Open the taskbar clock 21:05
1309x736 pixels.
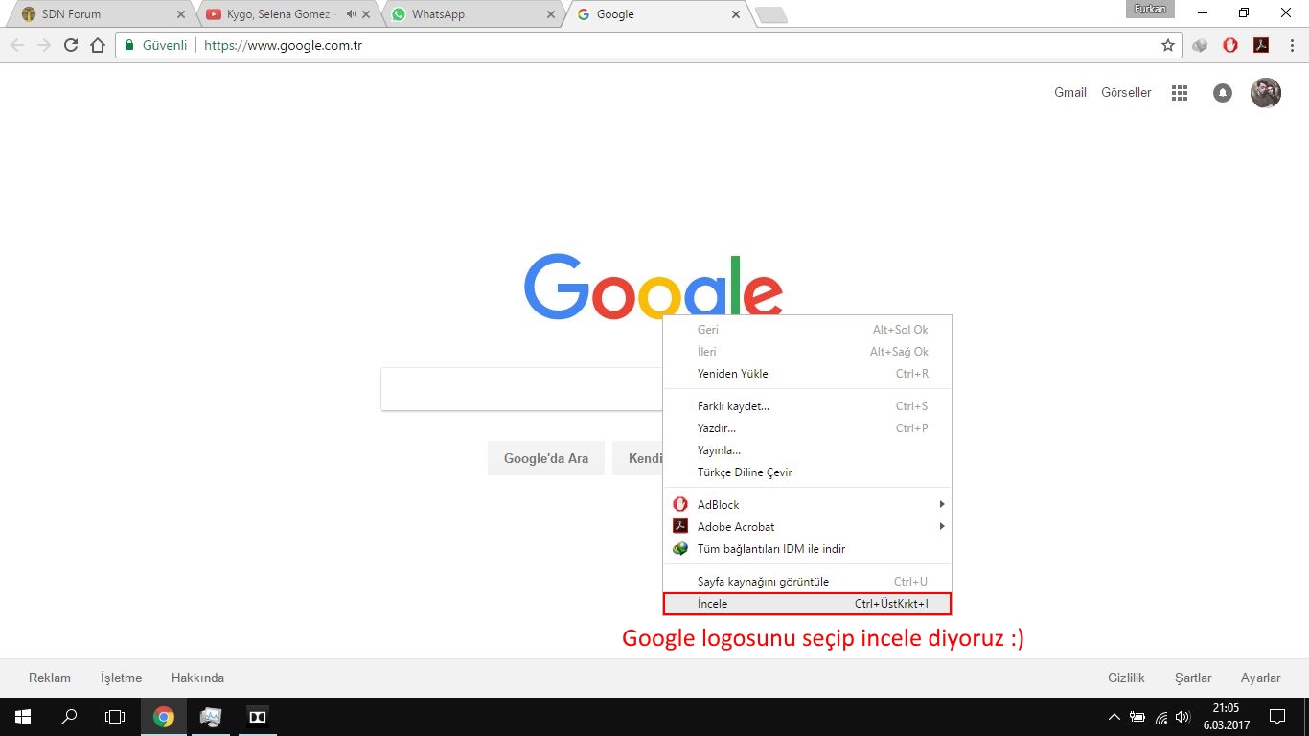tap(1226, 717)
